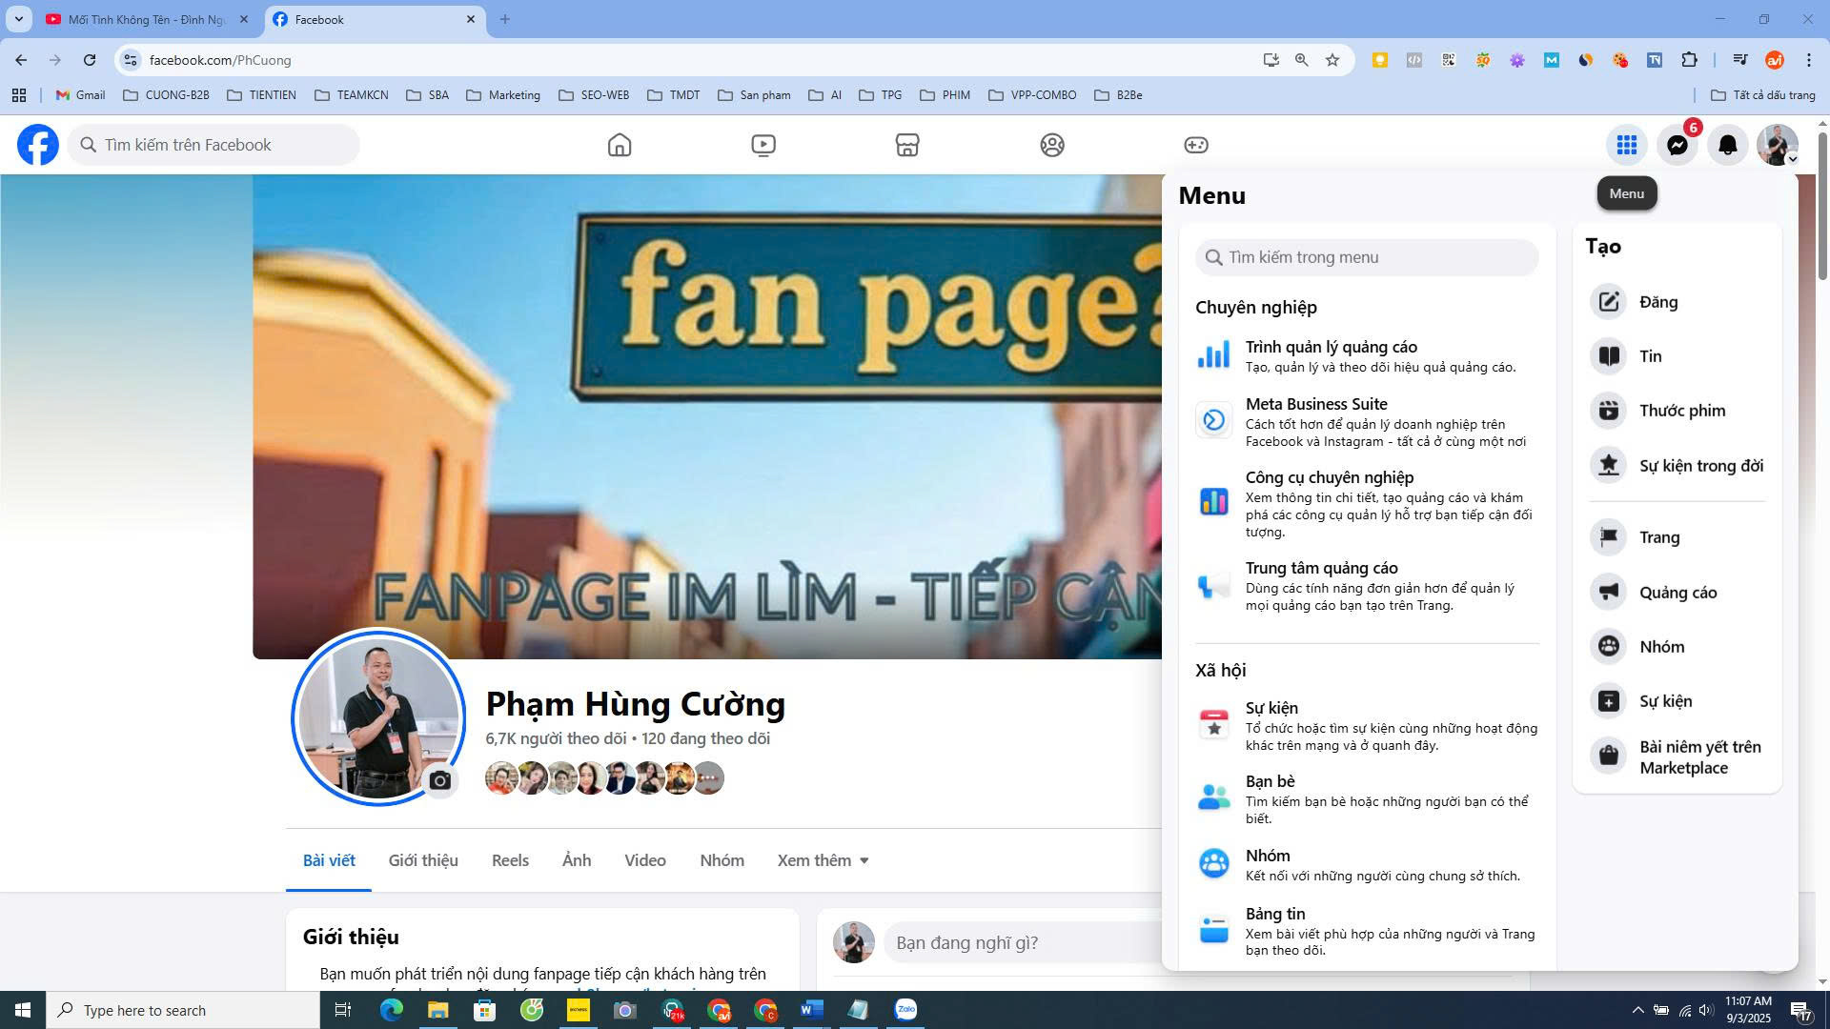
Task: Open Sự kiện under Xã hội
Action: click(x=1367, y=726)
